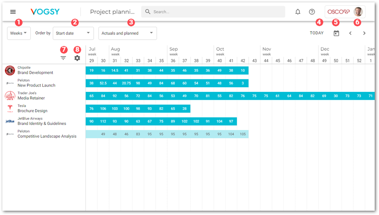Image resolution: width=379 pixels, height=215 pixels.
Task: Open the Weeks time-scale dropdown
Action: tap(19, 33)
